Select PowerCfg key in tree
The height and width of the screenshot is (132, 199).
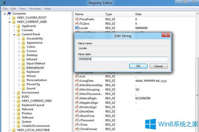(33, 84)
